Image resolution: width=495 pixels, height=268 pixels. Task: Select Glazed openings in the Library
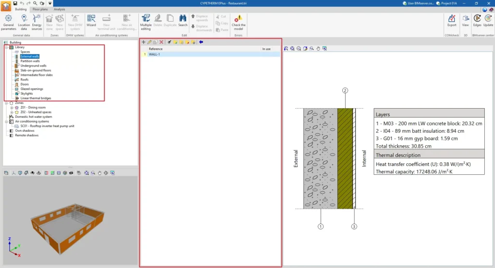pyautogui.click(x=31, y=89)
